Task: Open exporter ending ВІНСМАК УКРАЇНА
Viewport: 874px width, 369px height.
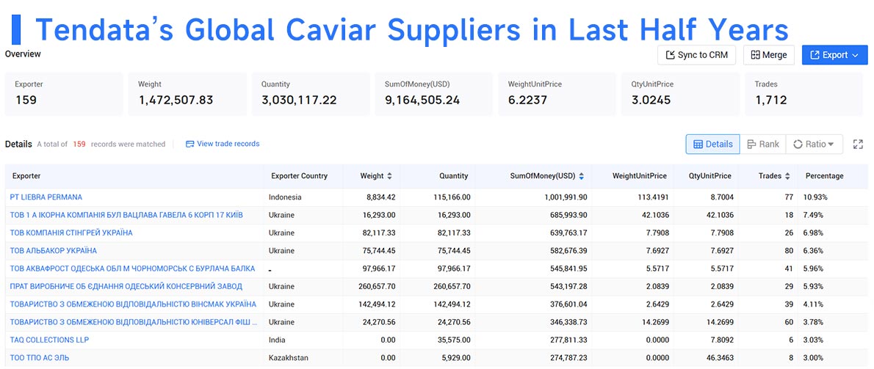Action: [133, 304]
